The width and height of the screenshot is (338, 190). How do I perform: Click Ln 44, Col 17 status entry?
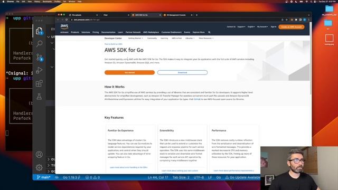pyautogui.click(x=158, y=177)
